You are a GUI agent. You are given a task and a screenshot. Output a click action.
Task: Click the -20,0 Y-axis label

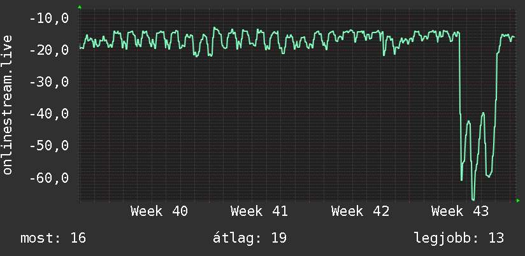[49, 50]
